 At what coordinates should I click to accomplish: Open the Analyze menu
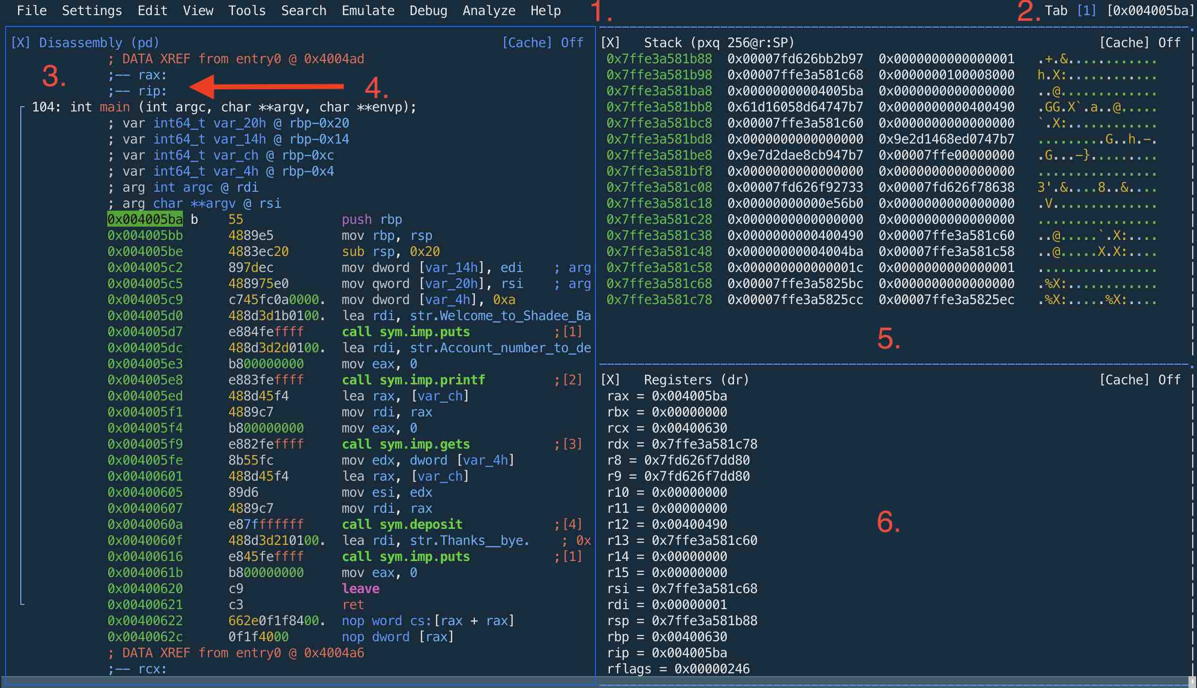pos(489,10)
